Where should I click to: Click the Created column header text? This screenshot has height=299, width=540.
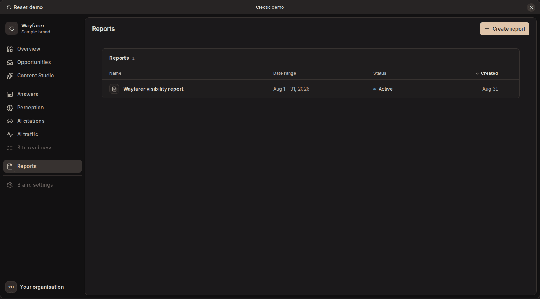click(489, 73)
